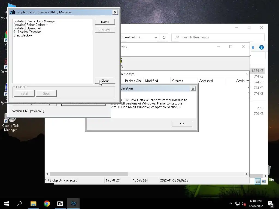Expand the 7-Zip path combo box
The height and width of the screenshot is (209, 279).
(x=247, y=74)
